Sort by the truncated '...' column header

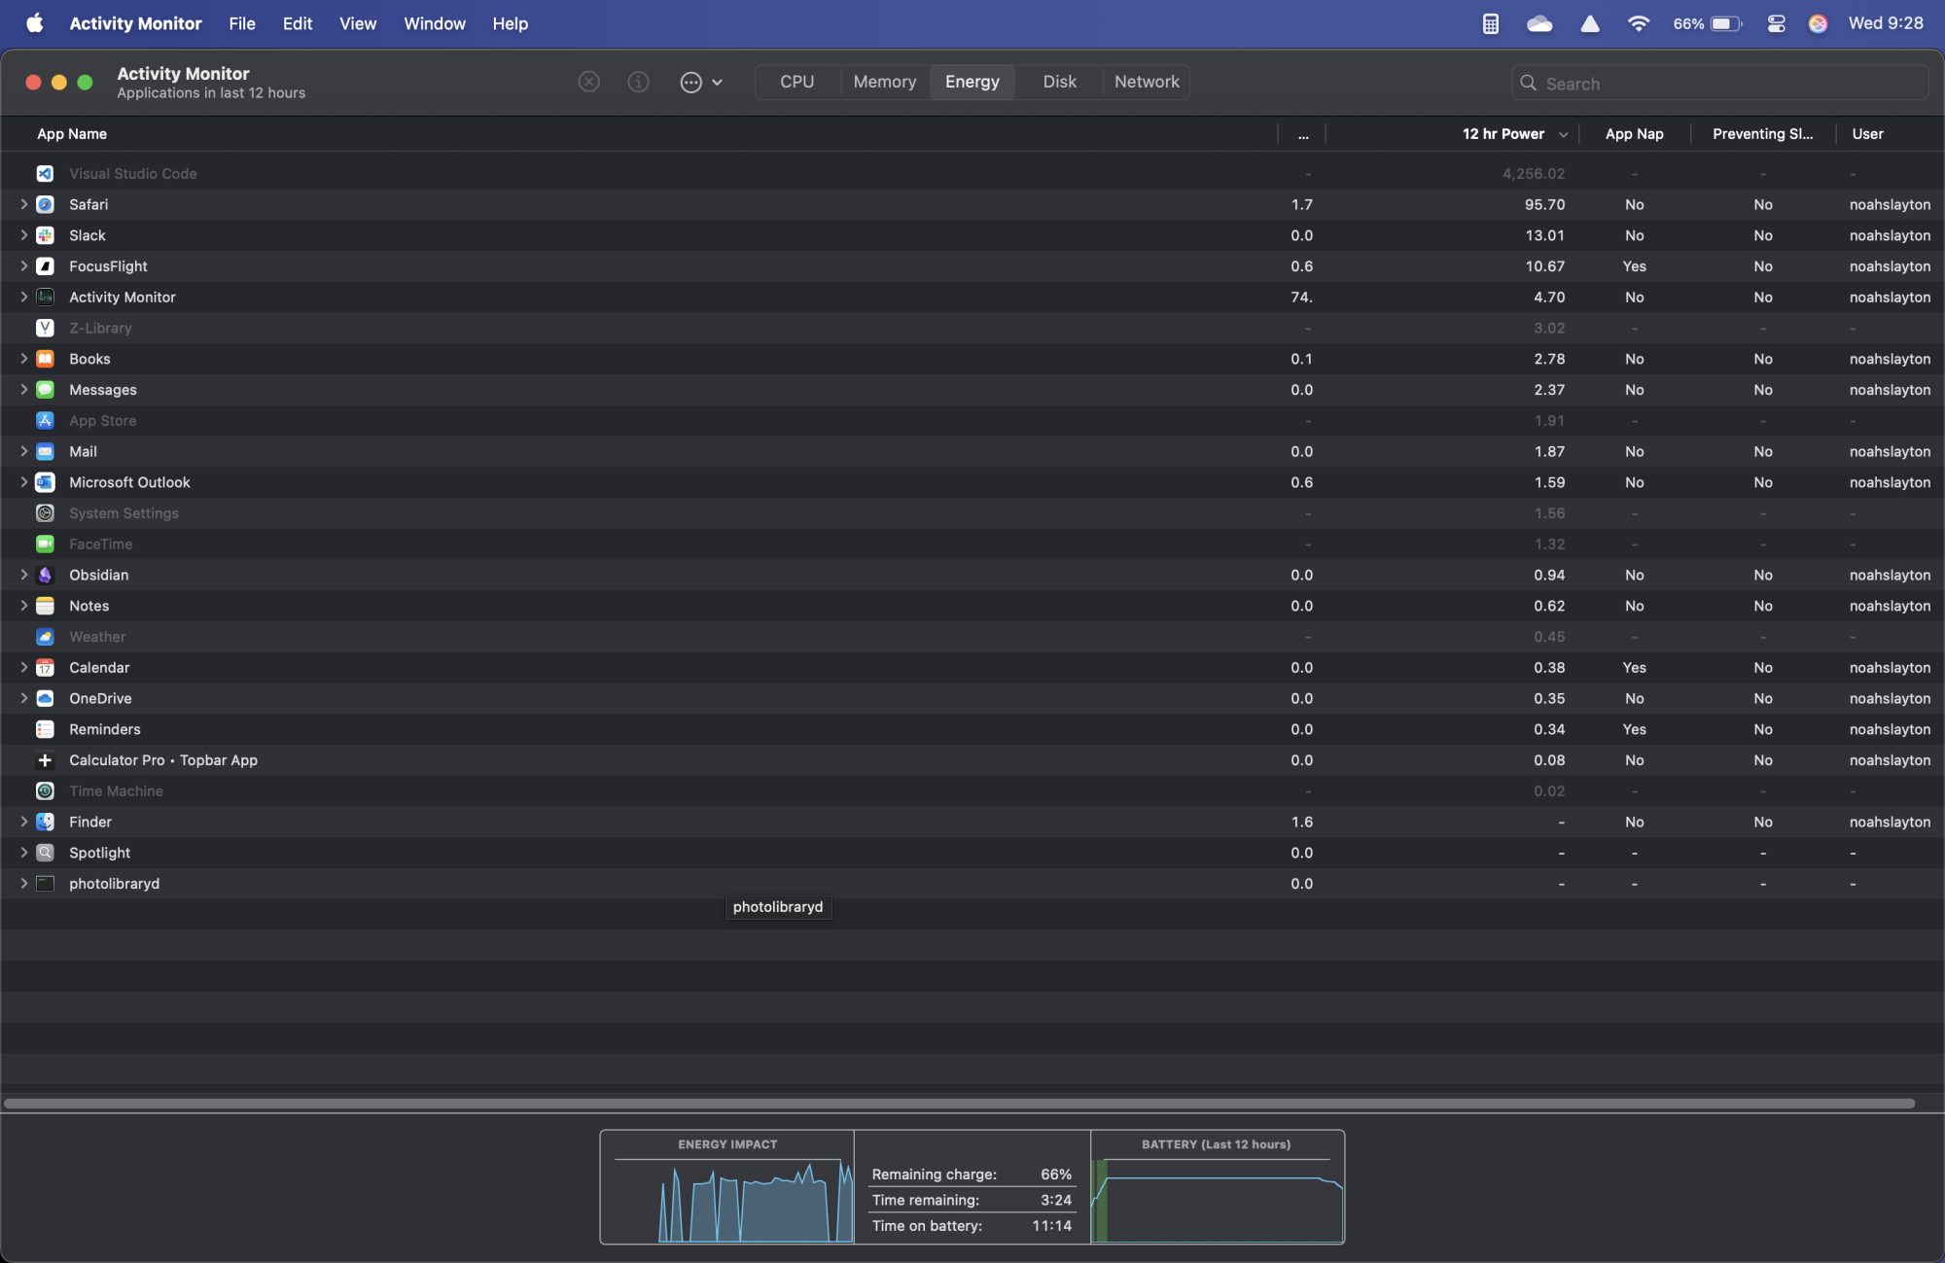[x=1302, y=134]
